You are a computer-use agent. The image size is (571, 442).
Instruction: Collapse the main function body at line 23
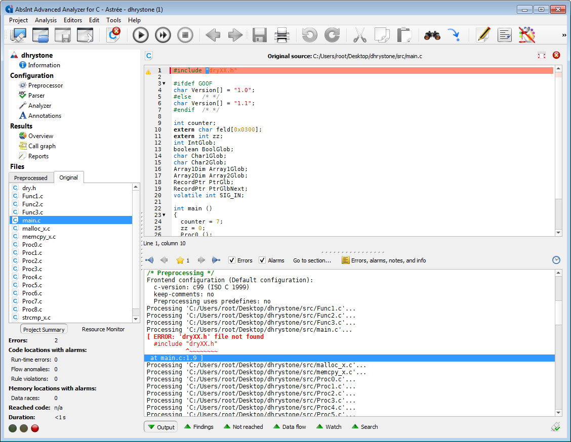coord(164,215)
